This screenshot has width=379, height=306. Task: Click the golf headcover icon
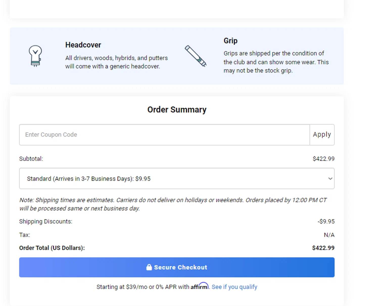click(35, 56)
